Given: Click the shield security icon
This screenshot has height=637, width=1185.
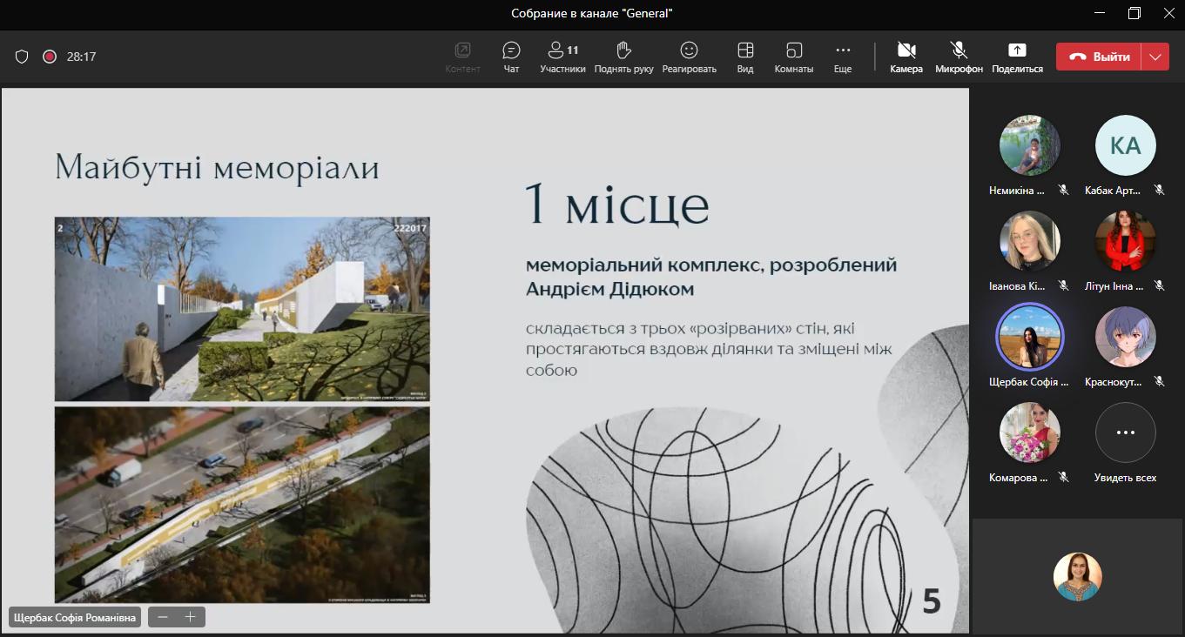Looking at the screenshot, I should [22, 57].
